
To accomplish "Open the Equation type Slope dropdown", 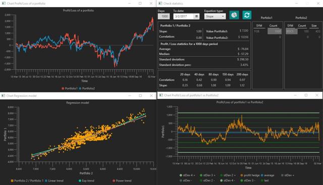I will [215, 16].
